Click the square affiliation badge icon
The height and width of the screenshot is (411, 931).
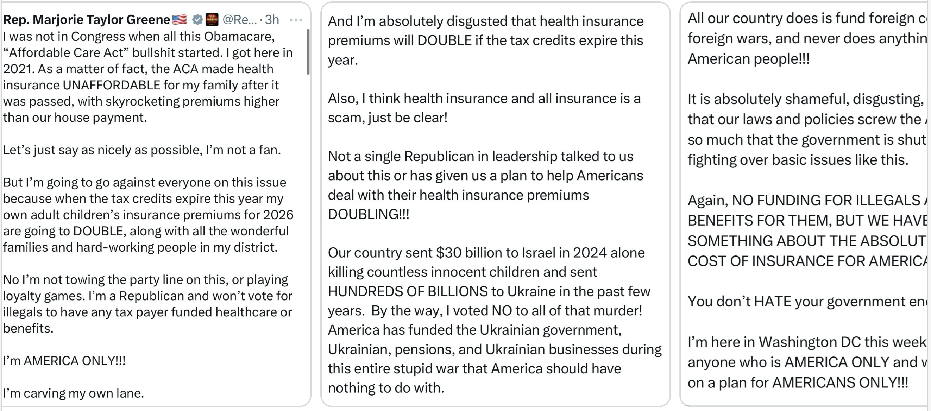click(x=212, y=19)
